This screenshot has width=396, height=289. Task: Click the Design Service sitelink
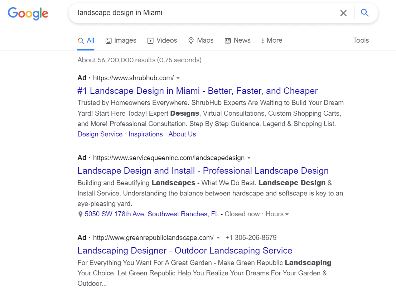pyautogui.click(x=100, y=134)
